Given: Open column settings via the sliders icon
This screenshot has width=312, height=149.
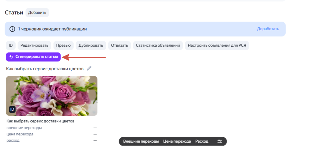Looking at the screenshot, I should click(x=220, y=141).
